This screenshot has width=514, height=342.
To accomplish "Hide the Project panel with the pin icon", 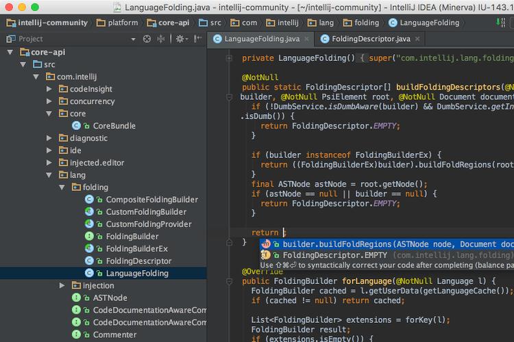I will [197, 39].
